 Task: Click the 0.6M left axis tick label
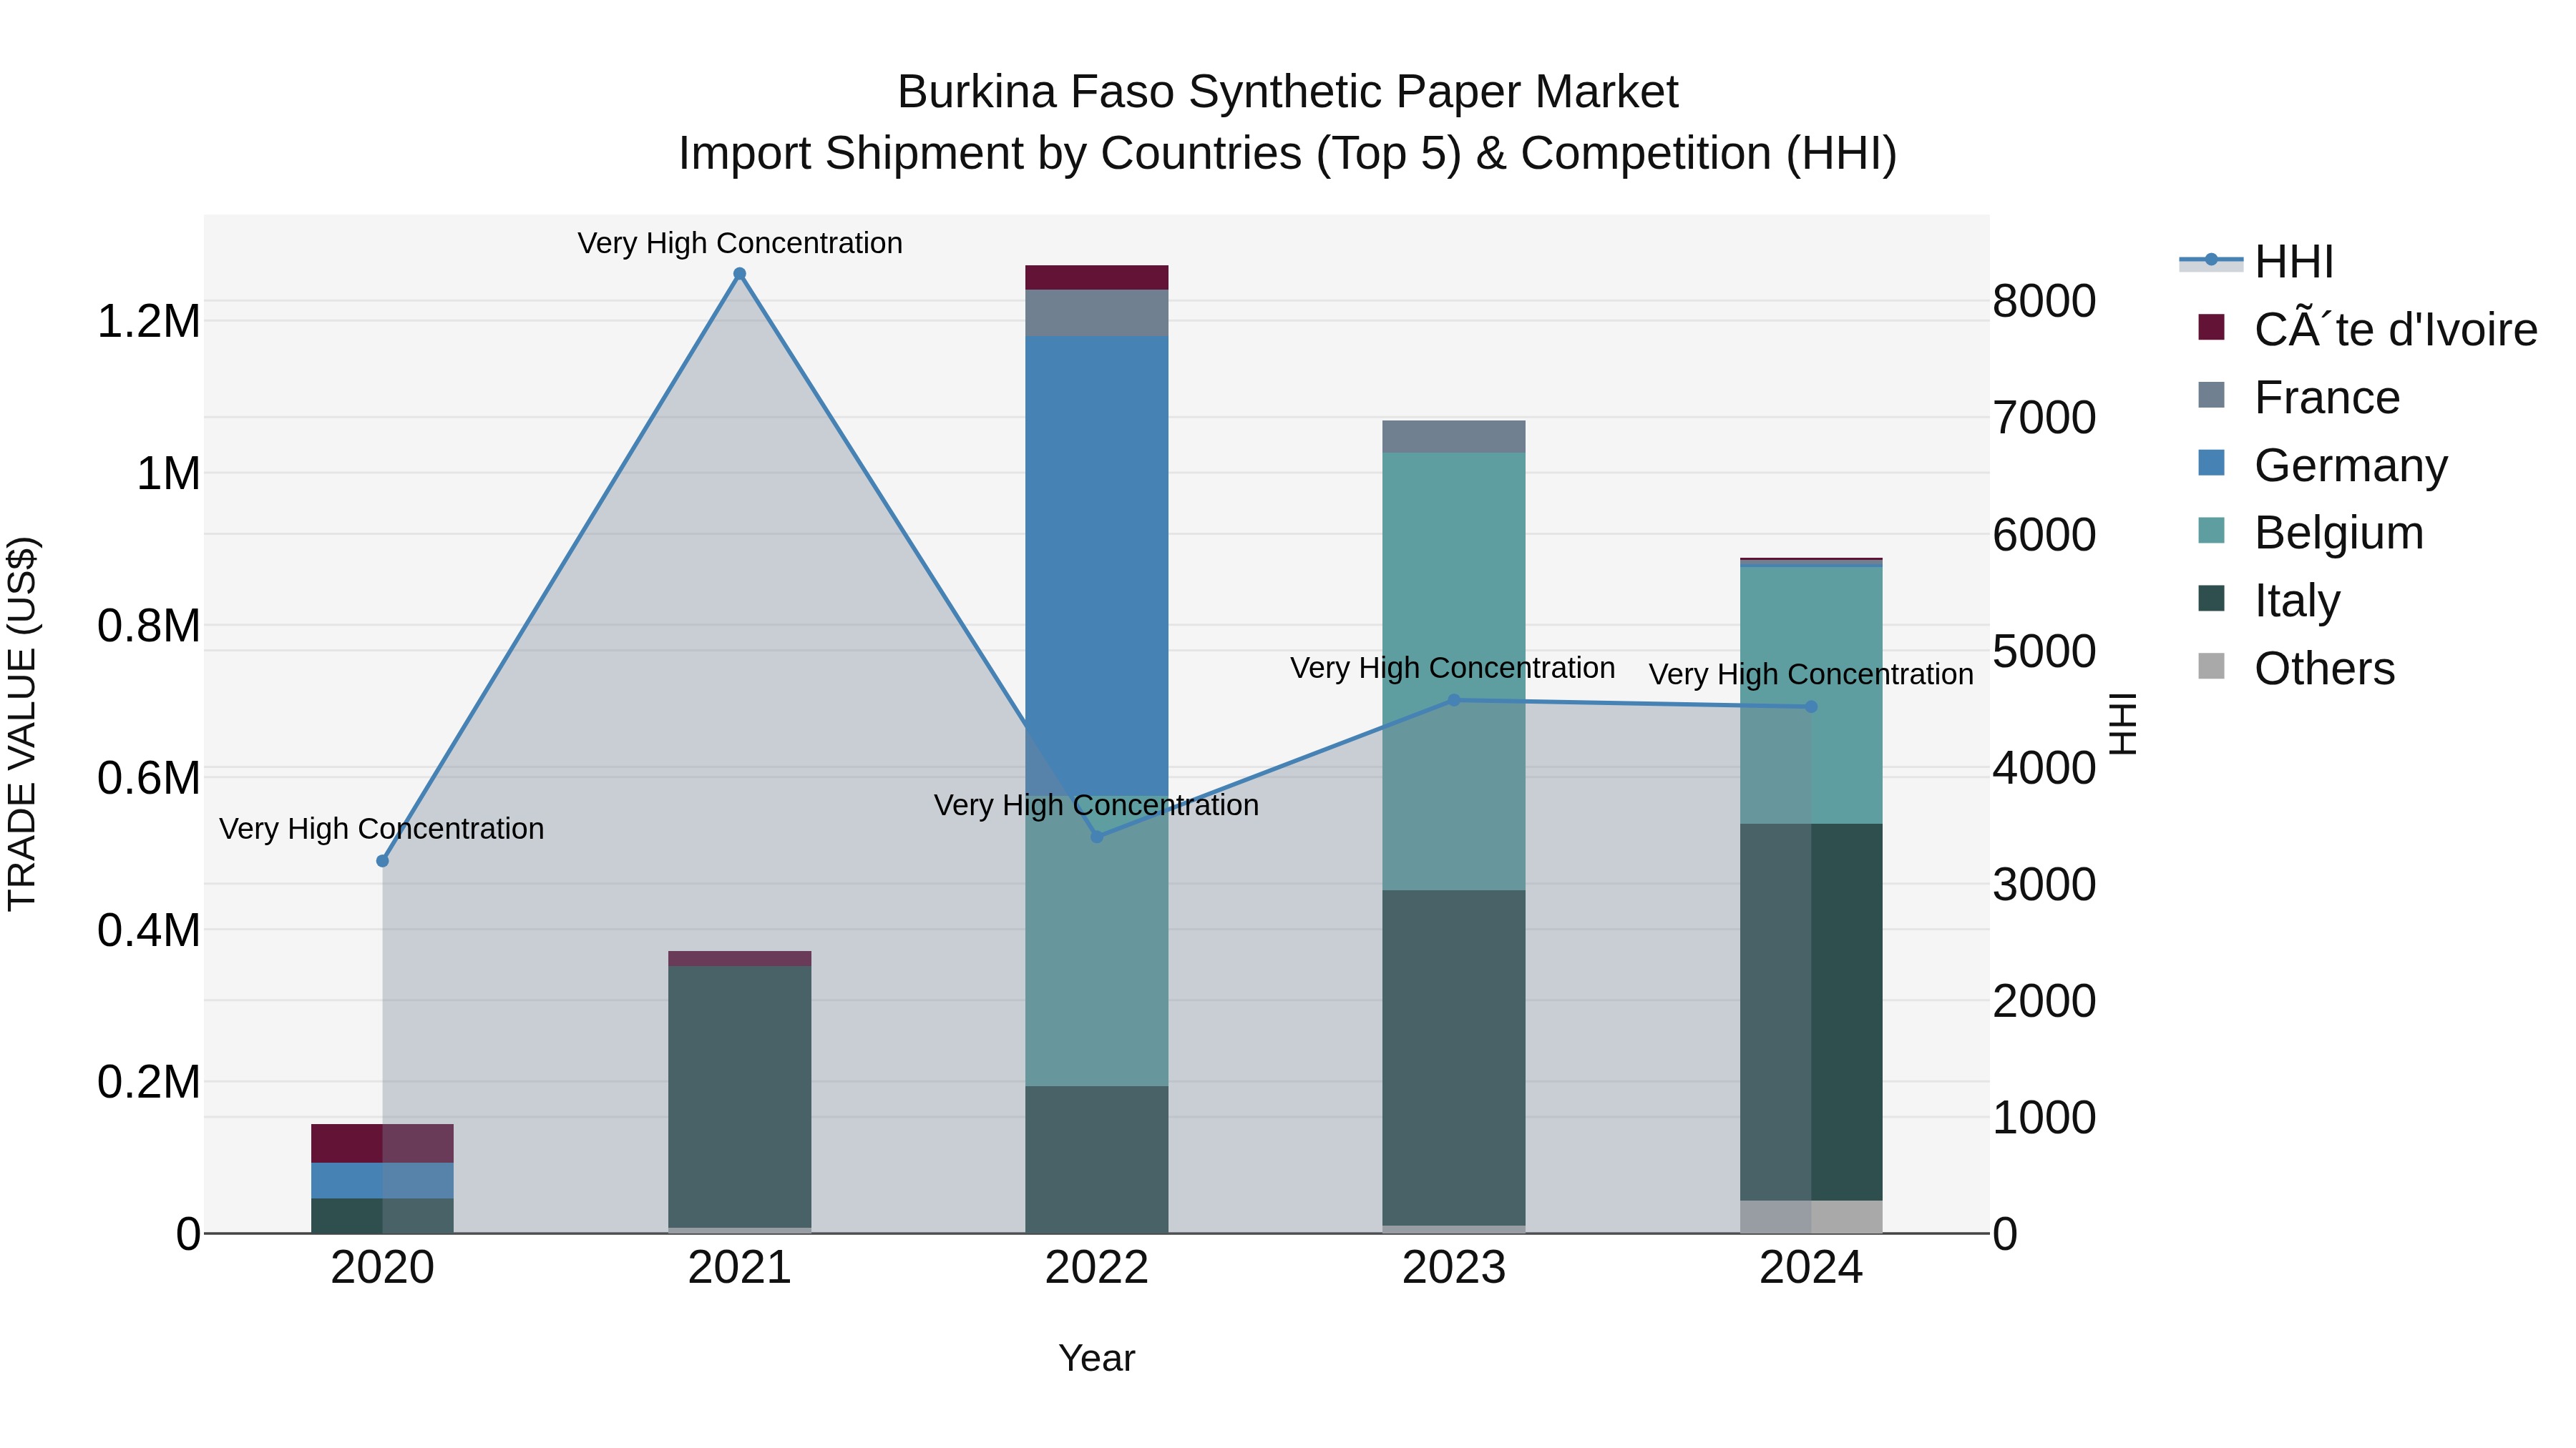click(149, 777)
